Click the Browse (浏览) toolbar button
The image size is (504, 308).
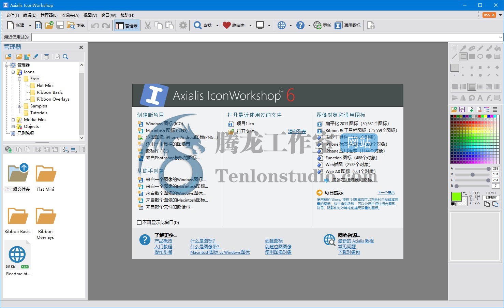(76, 25)
